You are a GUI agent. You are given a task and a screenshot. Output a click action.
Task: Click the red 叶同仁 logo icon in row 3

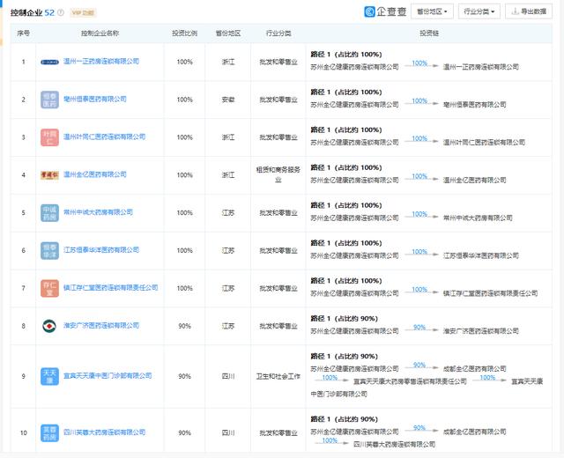click(x=49, y=137)
